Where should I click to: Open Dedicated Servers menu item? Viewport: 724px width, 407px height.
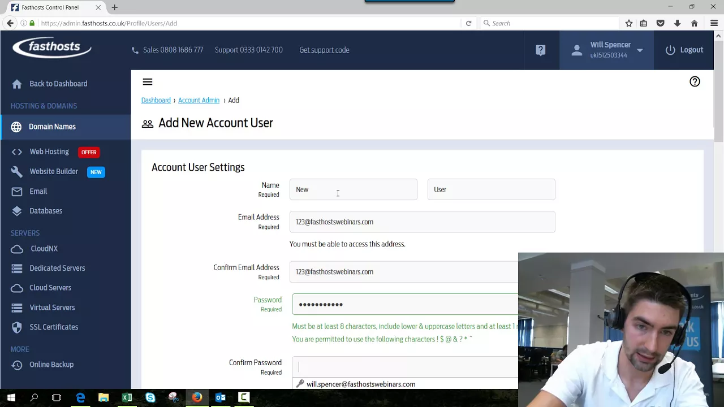[x=57, y=269]
